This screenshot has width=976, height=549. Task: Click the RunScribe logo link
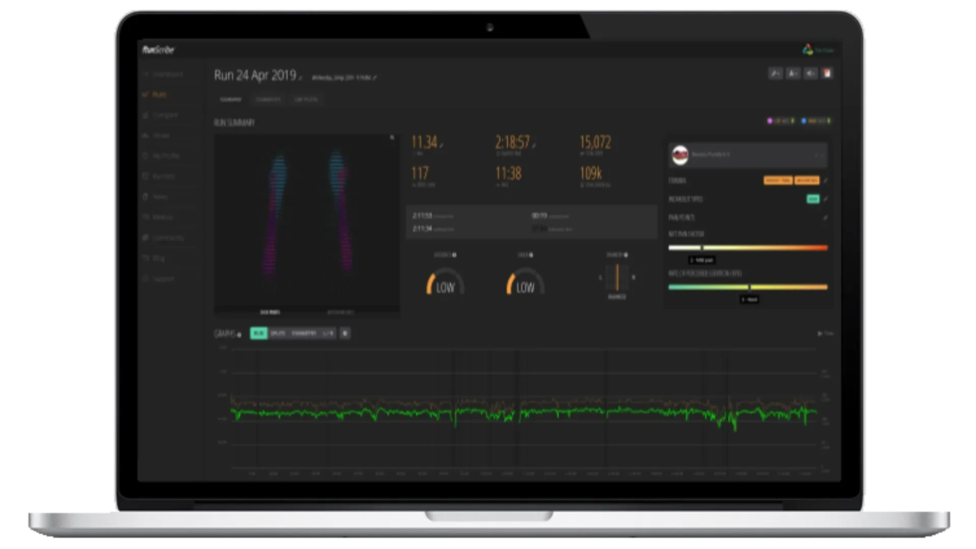tap(158, 50)
